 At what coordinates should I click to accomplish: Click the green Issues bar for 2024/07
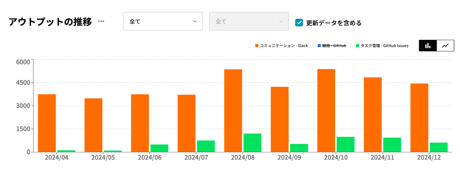click(206, 146)
